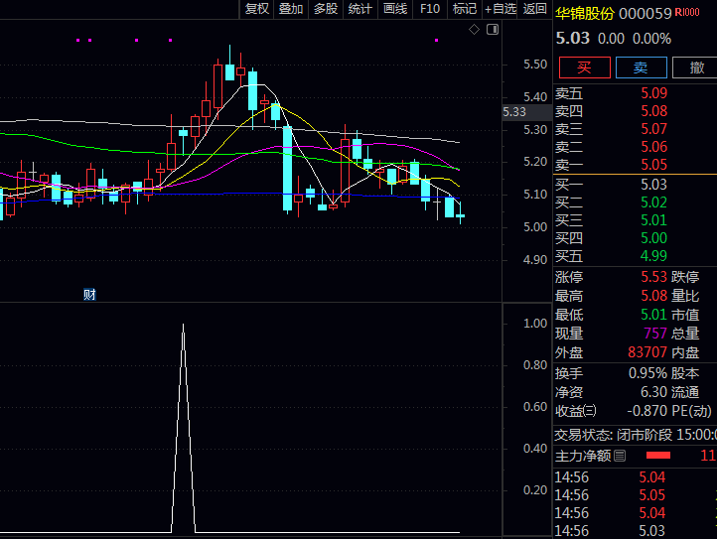Image resolution: width=717 pixels, height=539 pixels.
Task: Click the 收益 value -0.870
Action: click(x=647, y=411)
